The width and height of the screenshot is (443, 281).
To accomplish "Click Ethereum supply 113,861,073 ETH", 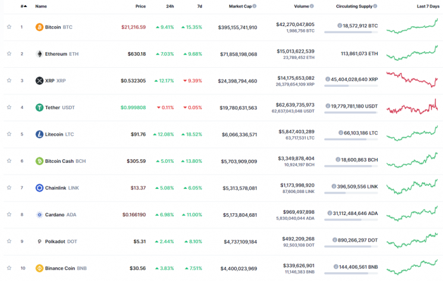I will (x=359, y=53).
